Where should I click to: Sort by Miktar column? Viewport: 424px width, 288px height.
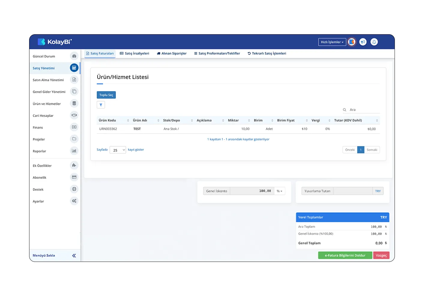click(239, 120)
